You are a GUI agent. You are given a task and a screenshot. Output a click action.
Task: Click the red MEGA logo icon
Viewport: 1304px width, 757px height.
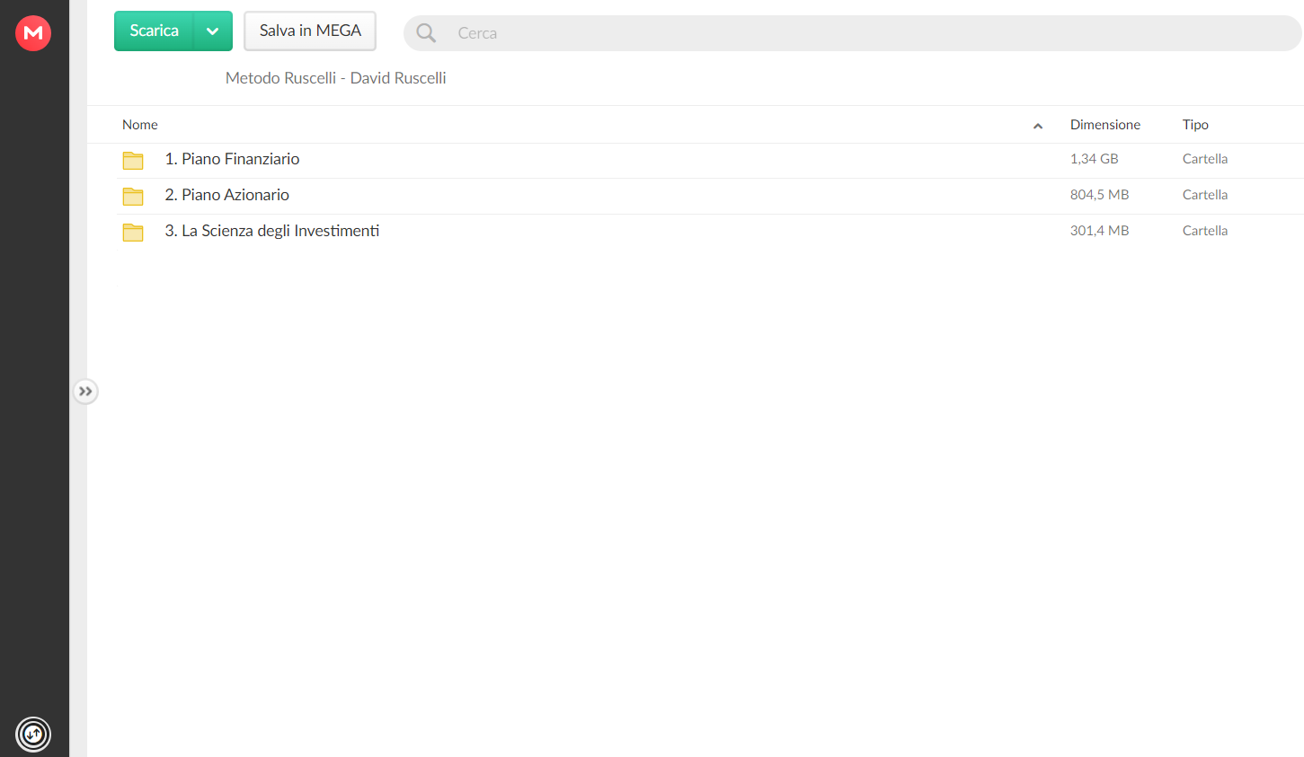[x=33, y=33]
